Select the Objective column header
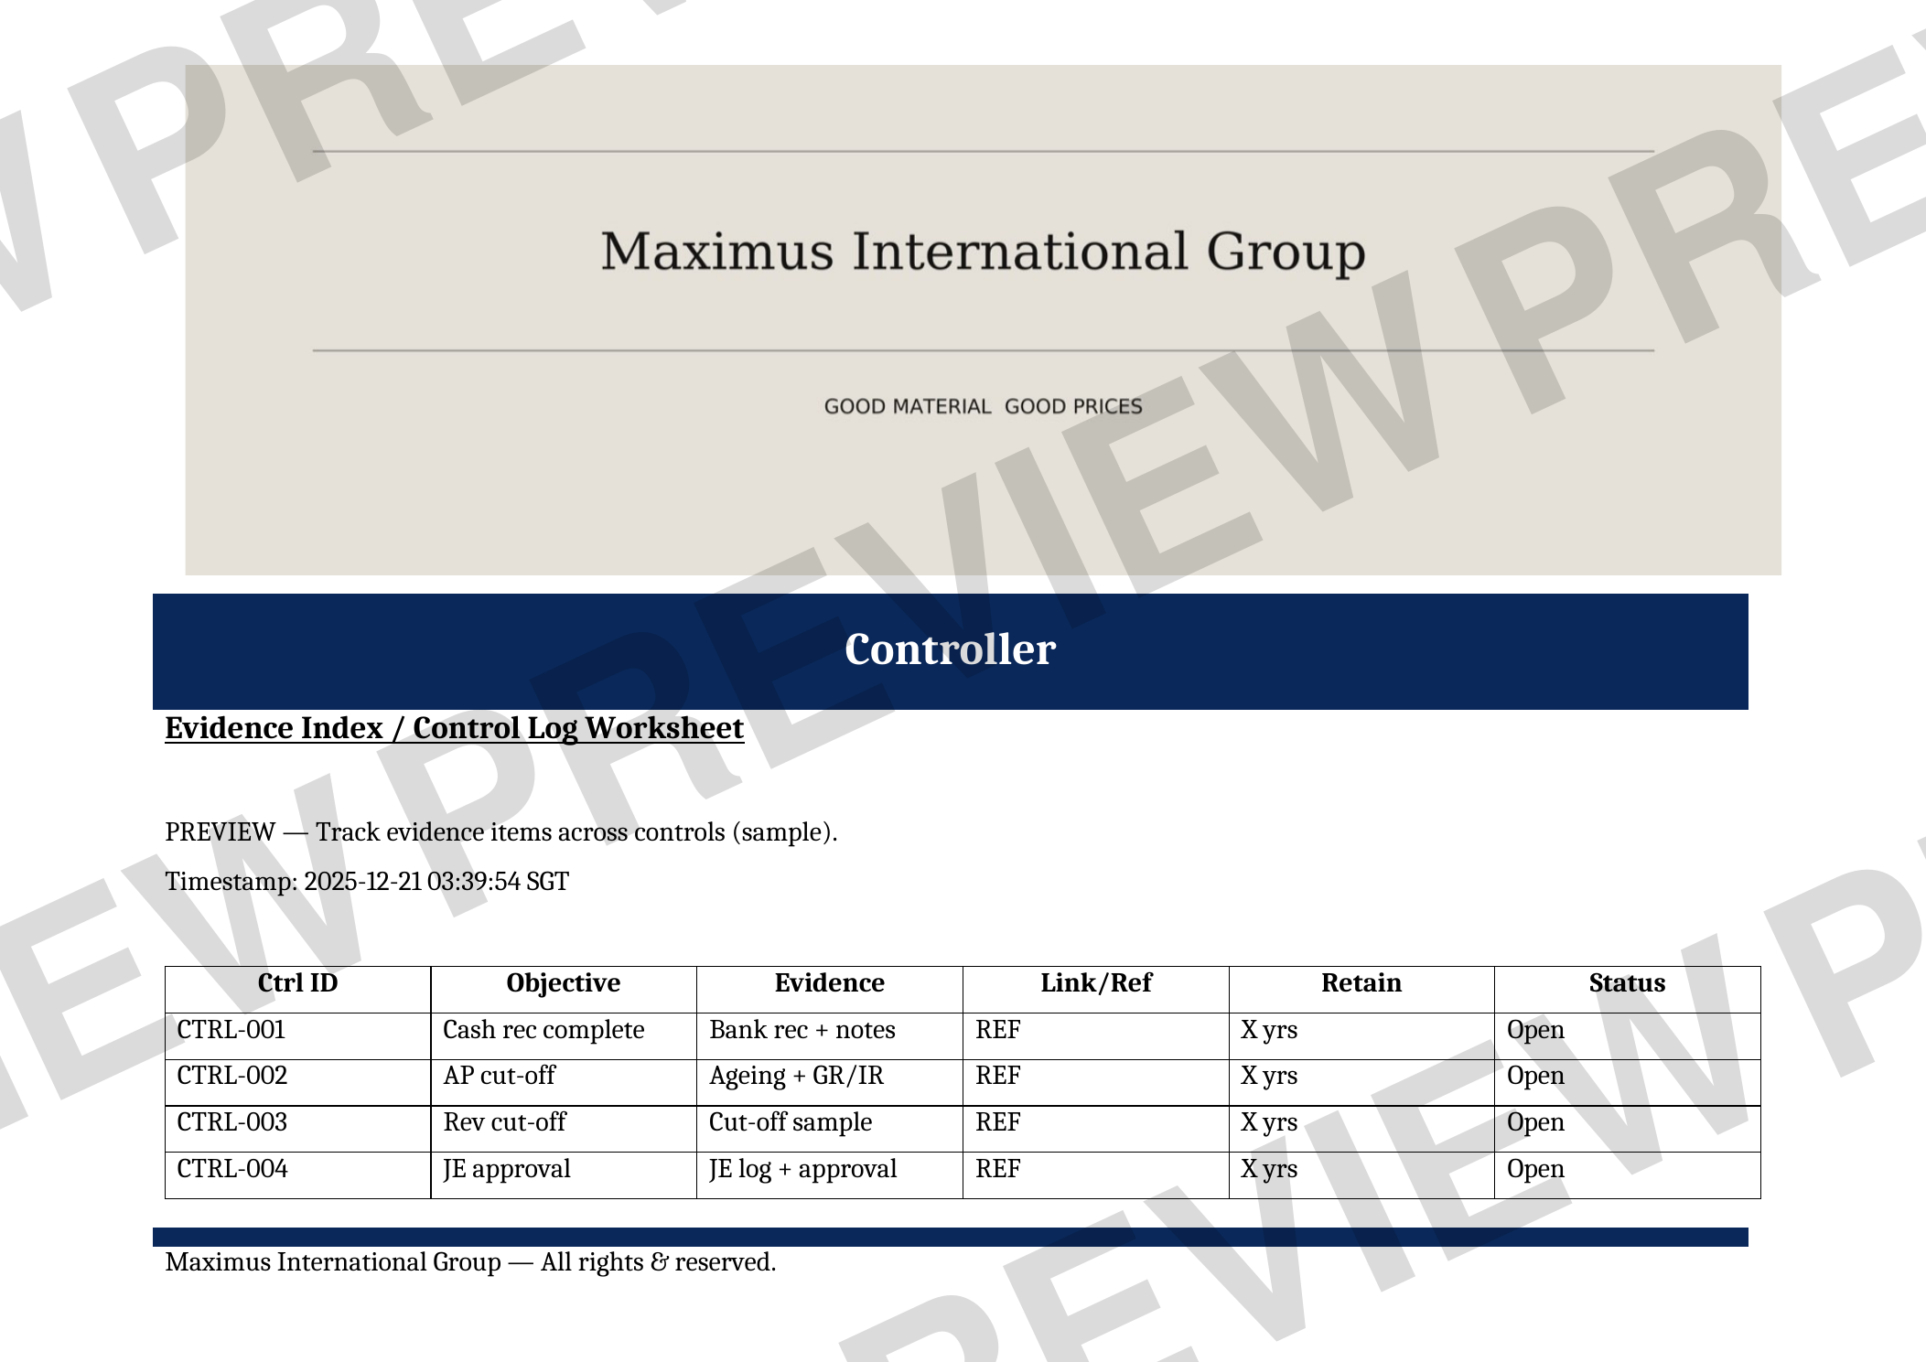The image size is (1926, 1362). (563, 983)
